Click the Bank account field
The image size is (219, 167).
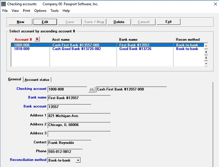(x=70, y=107)
